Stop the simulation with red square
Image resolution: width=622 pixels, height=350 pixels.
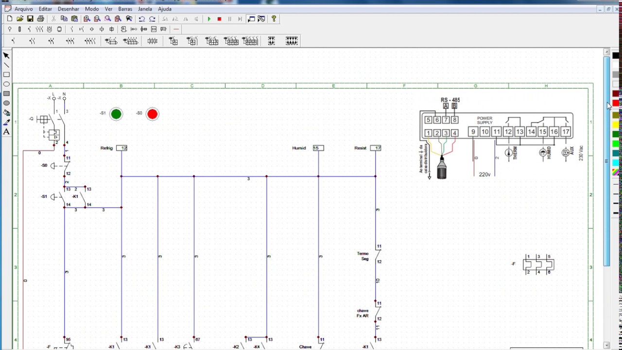pyautogui.click(x=219, y=19)
